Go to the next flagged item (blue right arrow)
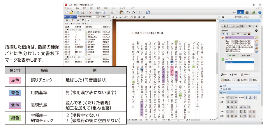Image resolution: width=268 pixels, height=130 pixels. (x=227, y=34)
